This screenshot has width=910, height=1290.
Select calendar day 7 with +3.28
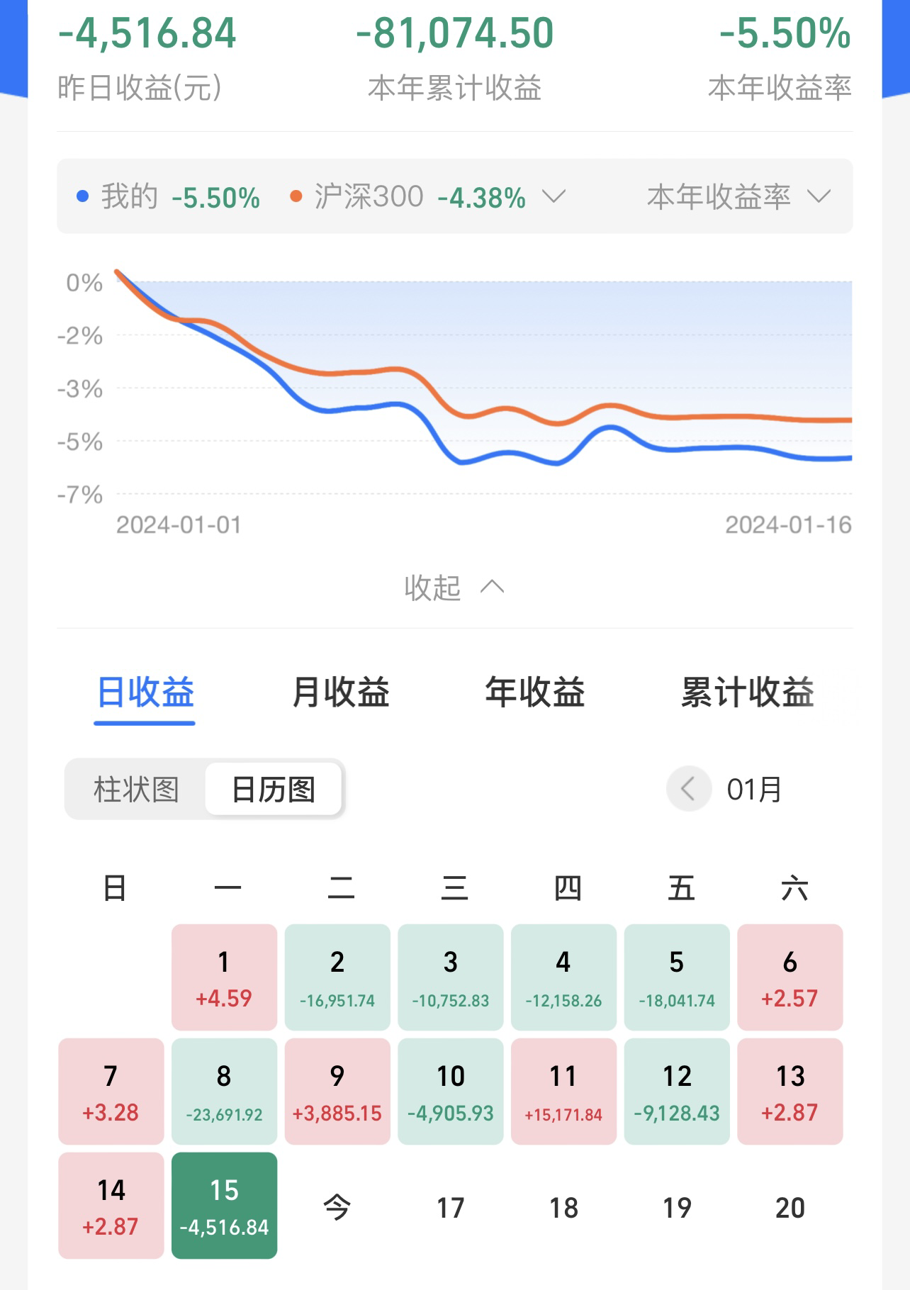pos(111,1092)
